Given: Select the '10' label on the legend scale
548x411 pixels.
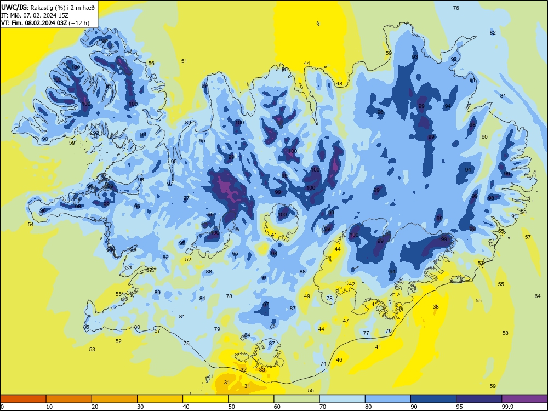Looking at the screenshot, I should [49, 407].
